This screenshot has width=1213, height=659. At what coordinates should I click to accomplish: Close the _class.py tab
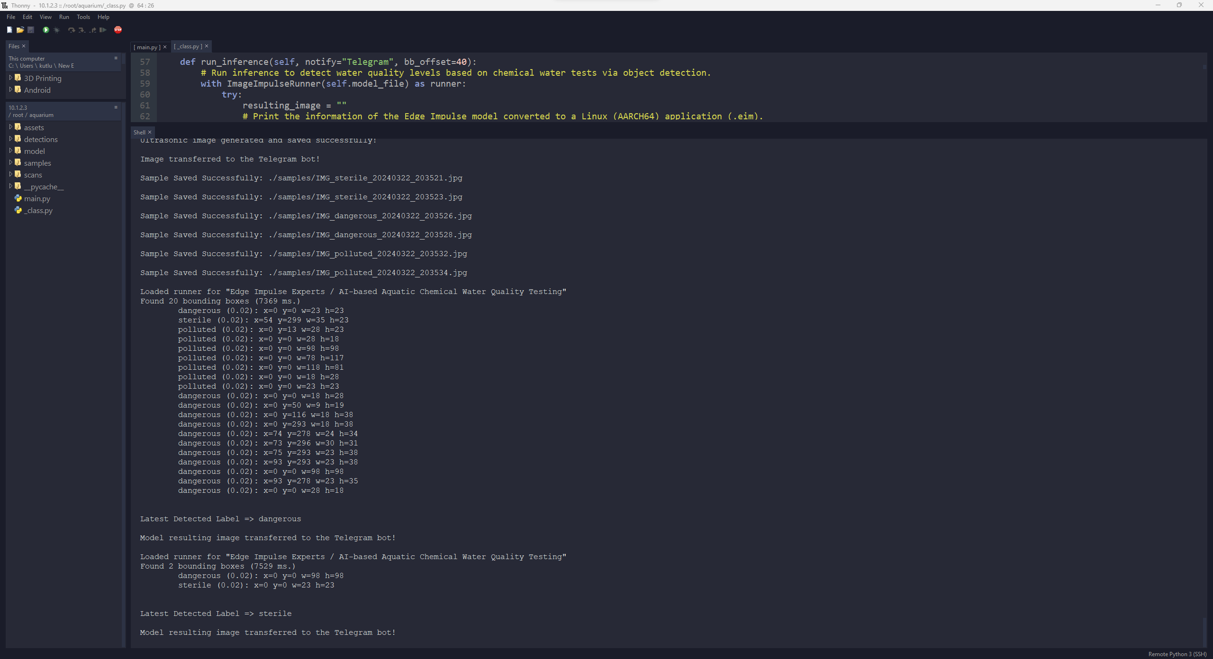(x=207, y=46)
